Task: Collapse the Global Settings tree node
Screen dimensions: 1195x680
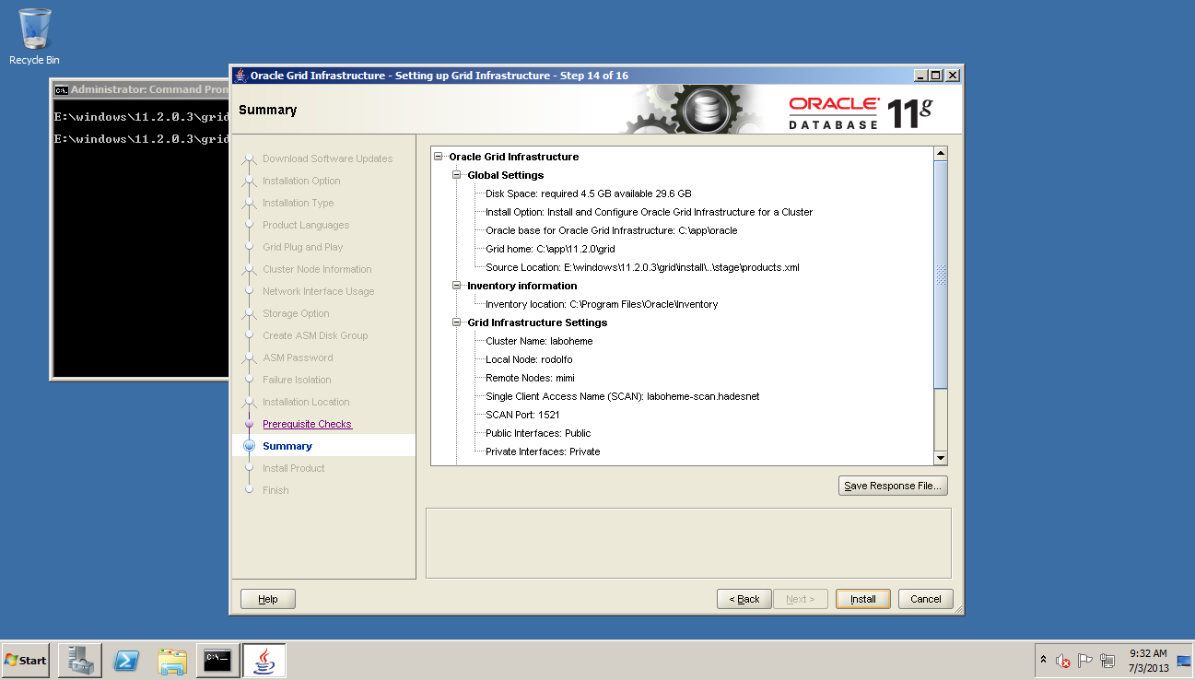Action: coord(457,175)
